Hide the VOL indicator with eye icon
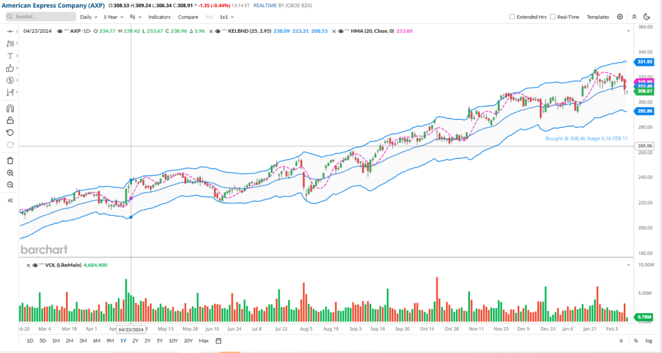Image resolution: width=662 pixels, height=353 pixels. [35, 265]
